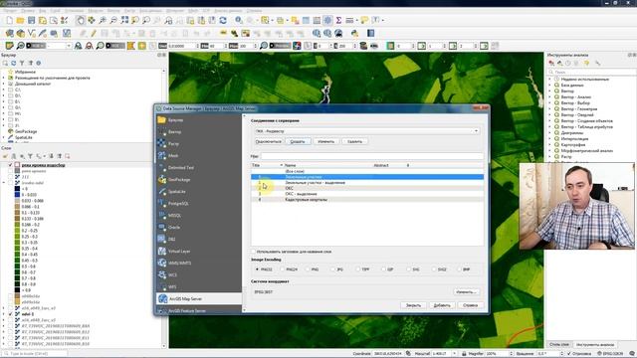Click the '< 0' legend color swatch
The image size is (637, 358).
tap(17, 189)
